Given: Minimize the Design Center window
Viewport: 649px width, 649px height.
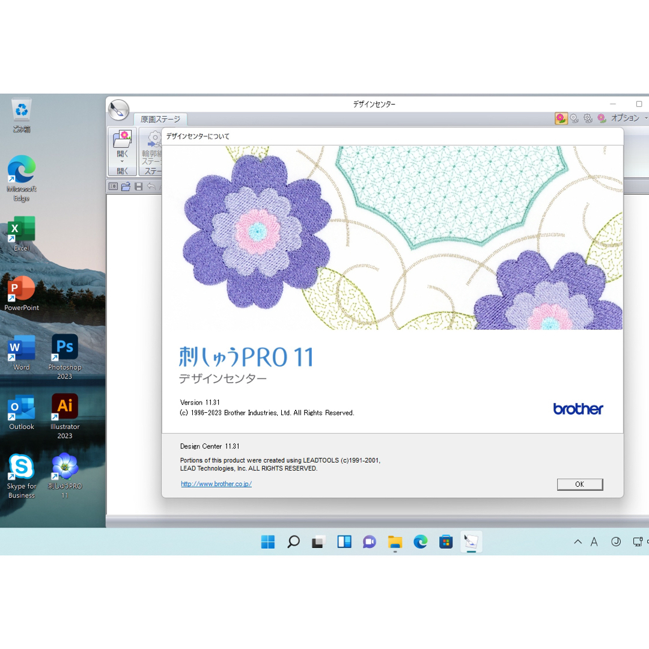Looking at the screenshot, I should point(613,104).
